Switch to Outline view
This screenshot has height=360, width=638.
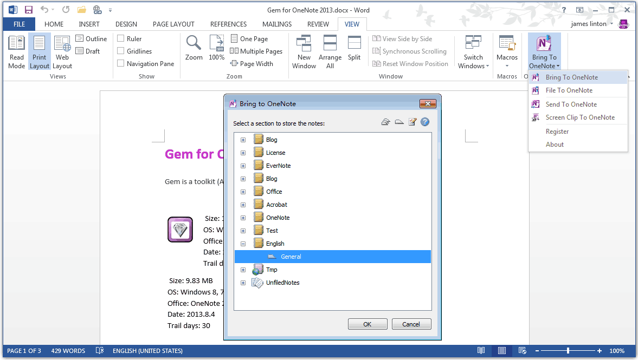91,38
